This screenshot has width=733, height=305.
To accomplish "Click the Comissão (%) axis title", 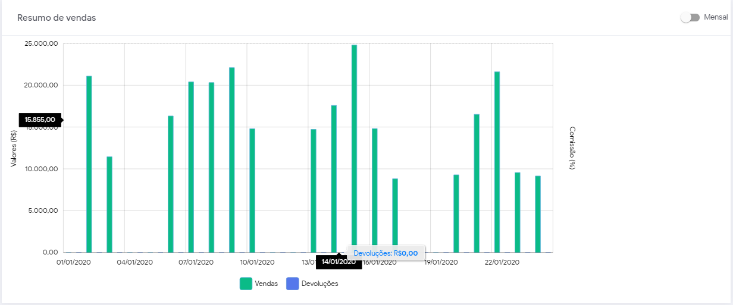I will pos(572,148).
